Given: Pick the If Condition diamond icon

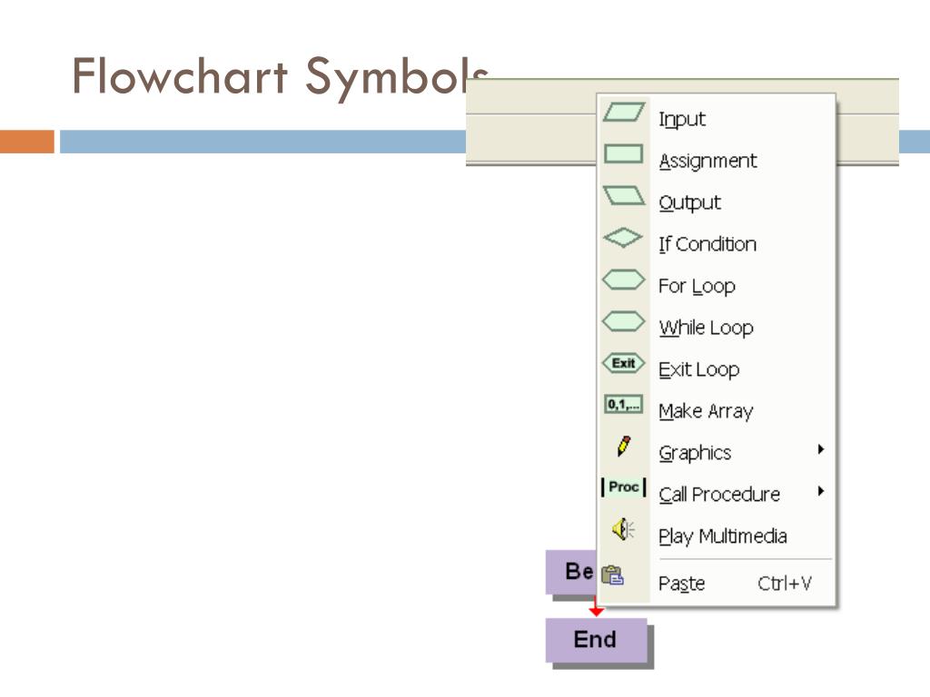Looking at the screenshot, I should point(623,238).
